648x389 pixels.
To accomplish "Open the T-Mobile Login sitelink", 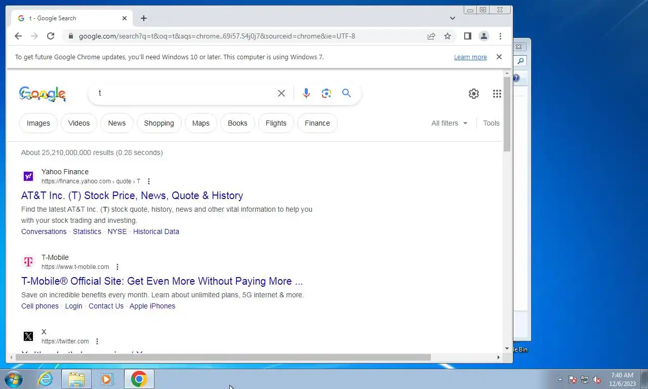I will click(x=73, y=306).
